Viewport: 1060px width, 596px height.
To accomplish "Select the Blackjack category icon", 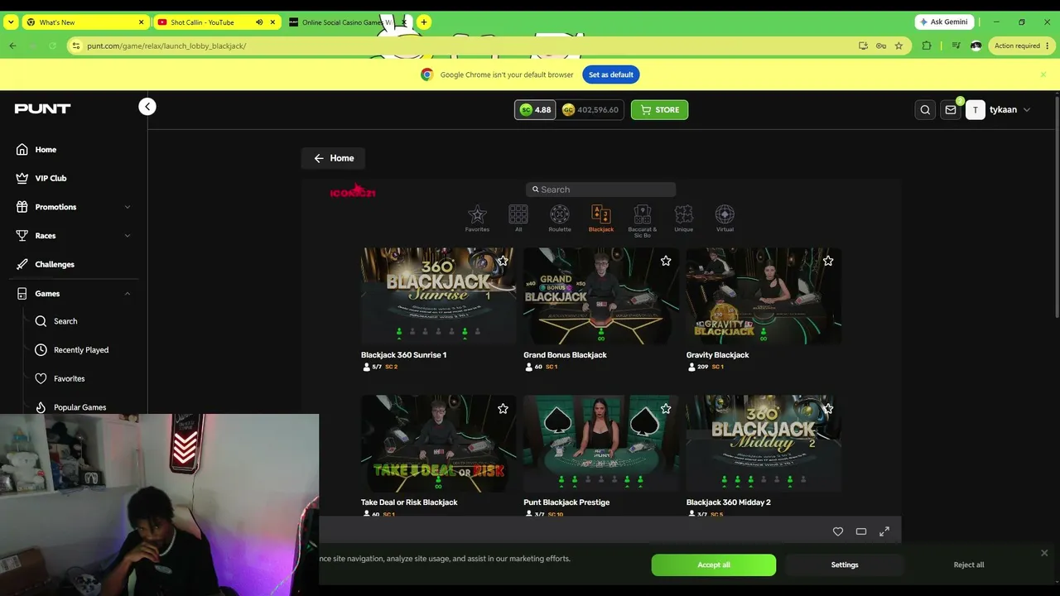I will click(x=601, y=219).
